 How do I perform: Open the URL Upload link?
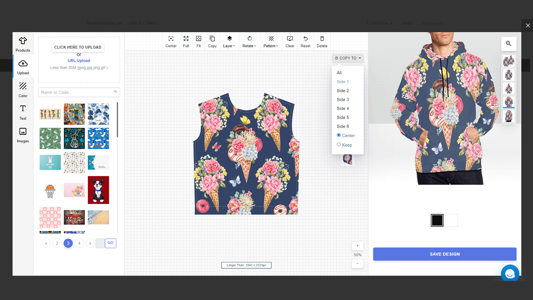[x=79, y=60]
